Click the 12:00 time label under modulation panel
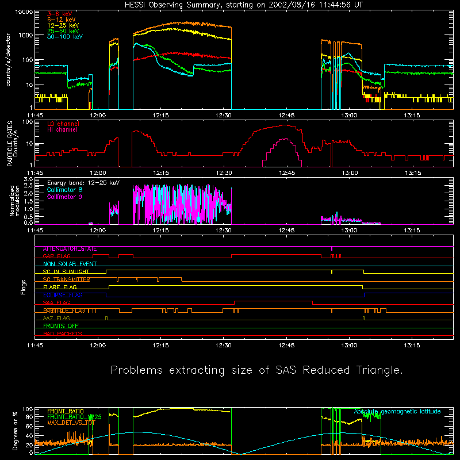The height and width of the screenshot is (460, 460). click(x=98, y=231)
